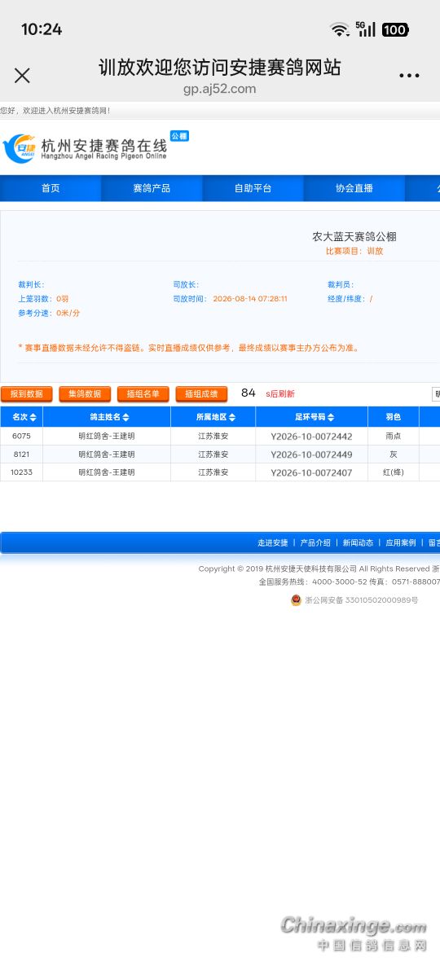Screen dimensions: 440x966
Task: Open the 产品介绍 footer link
Action: 315,542
